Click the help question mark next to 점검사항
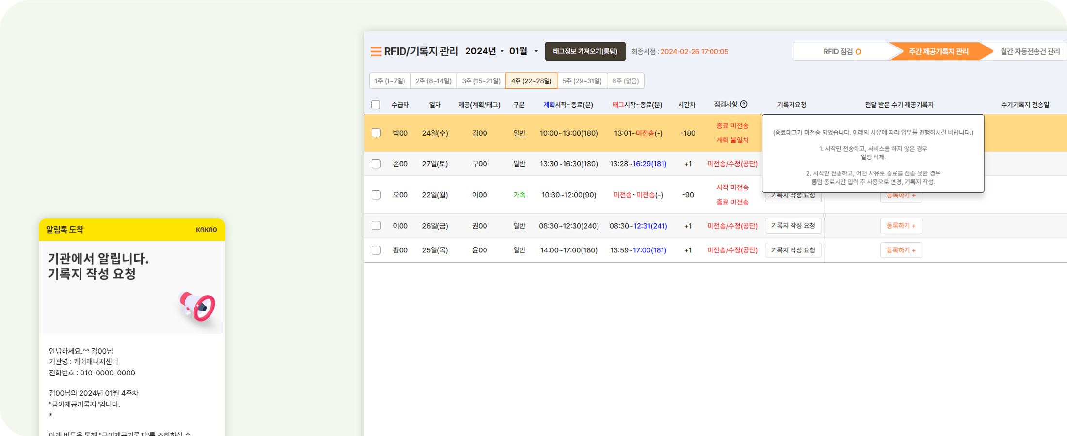Image resolution: width=1067 pixels, height=436 pixels. (744, 104)
